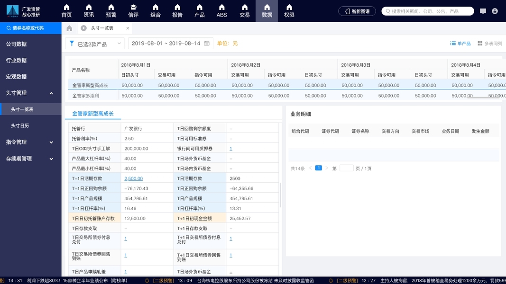The width and height of the screenshot is (506, 284).
Task: Go to the 资讯 news section
Action: [89, 11]
